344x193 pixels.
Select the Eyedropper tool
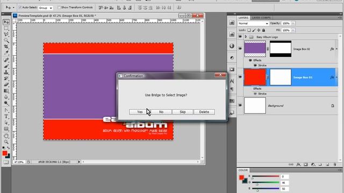coord(6,53)
